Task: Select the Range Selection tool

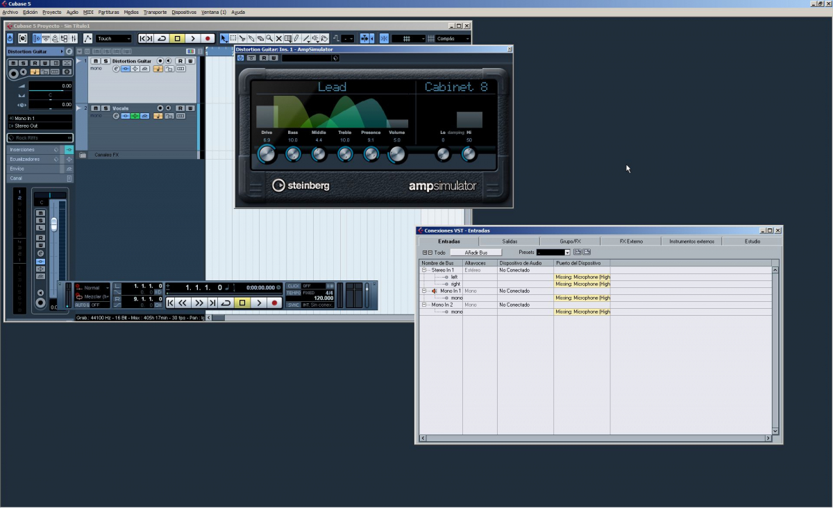Action: [233, 38]
